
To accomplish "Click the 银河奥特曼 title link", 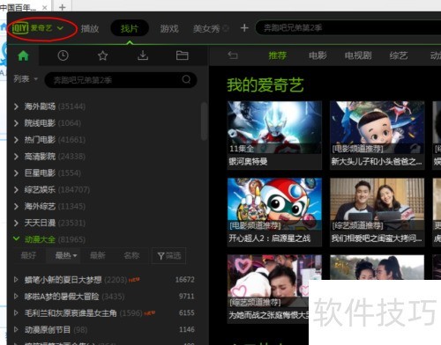I will pyautogui.click(x=248, y=161).
